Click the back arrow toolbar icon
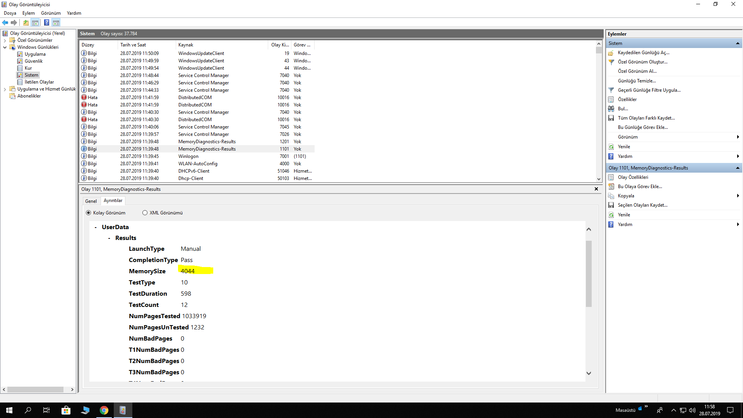 [x=5, y=22]
